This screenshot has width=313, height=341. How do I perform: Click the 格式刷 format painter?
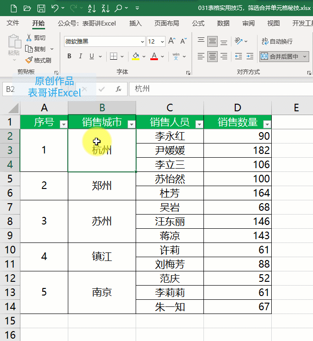38,60
